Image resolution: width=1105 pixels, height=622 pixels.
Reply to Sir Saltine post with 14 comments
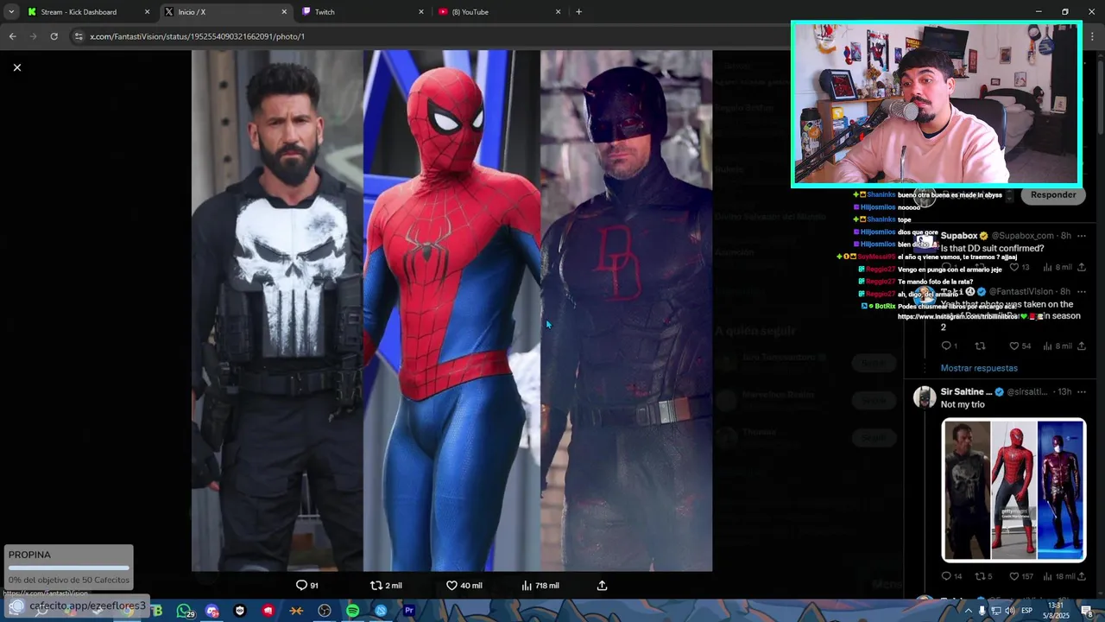click(951, 576)
